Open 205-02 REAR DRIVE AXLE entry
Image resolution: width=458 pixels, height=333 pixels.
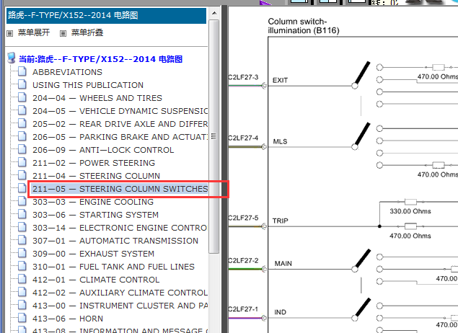coord(120,124)
